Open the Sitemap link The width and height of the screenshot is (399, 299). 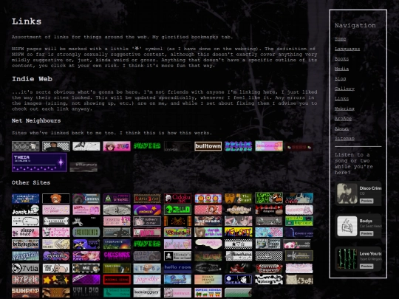pos(344,138)
